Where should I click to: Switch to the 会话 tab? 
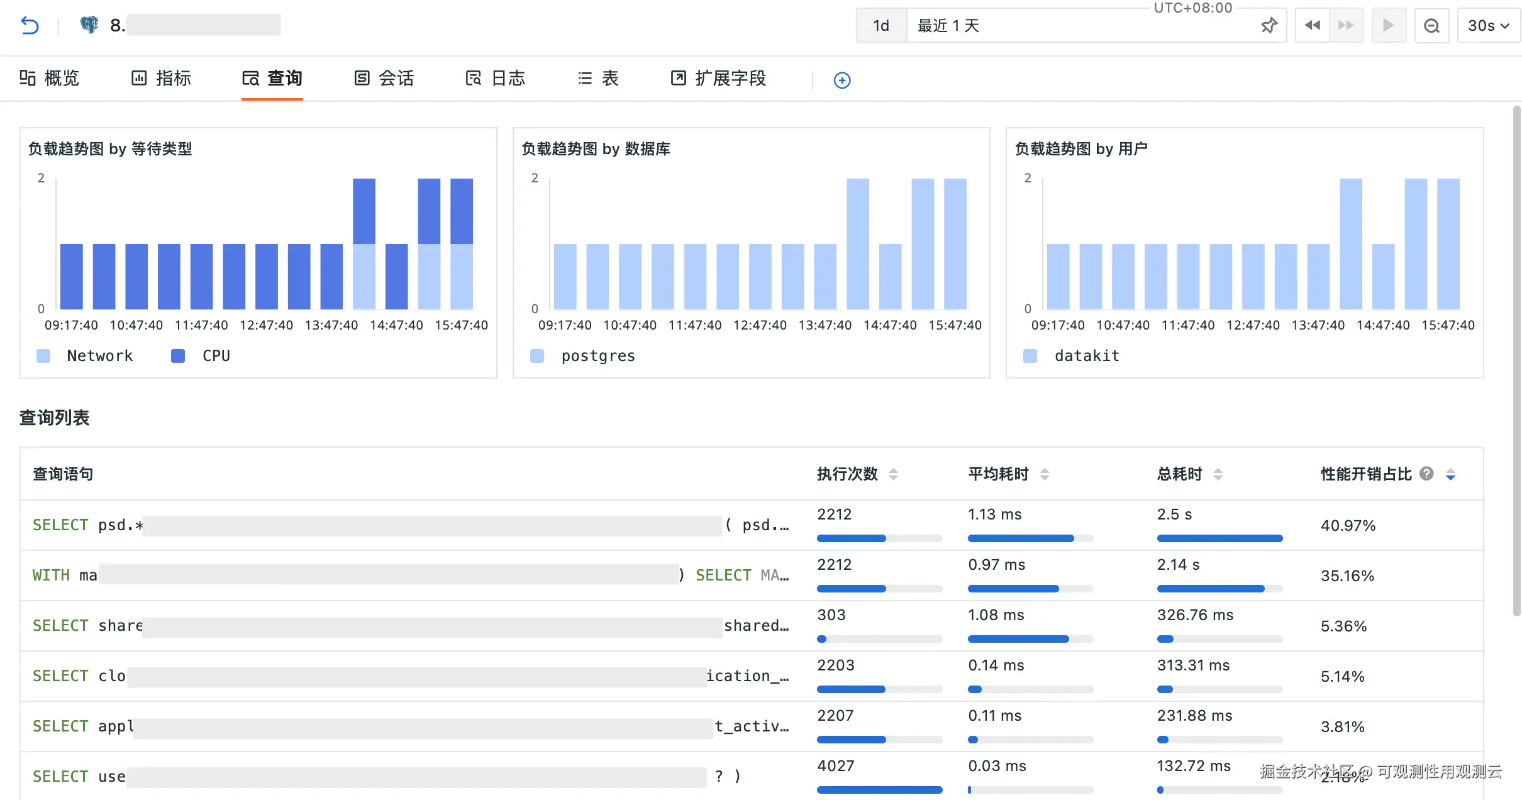[x=384, y=78]
